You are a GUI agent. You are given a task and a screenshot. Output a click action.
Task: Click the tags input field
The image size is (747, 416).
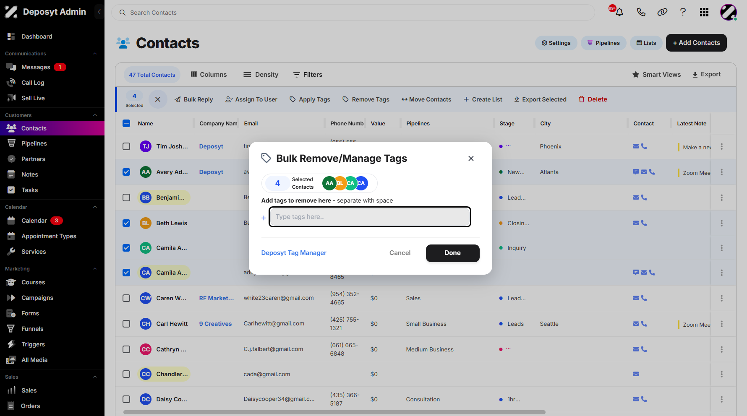370,217
